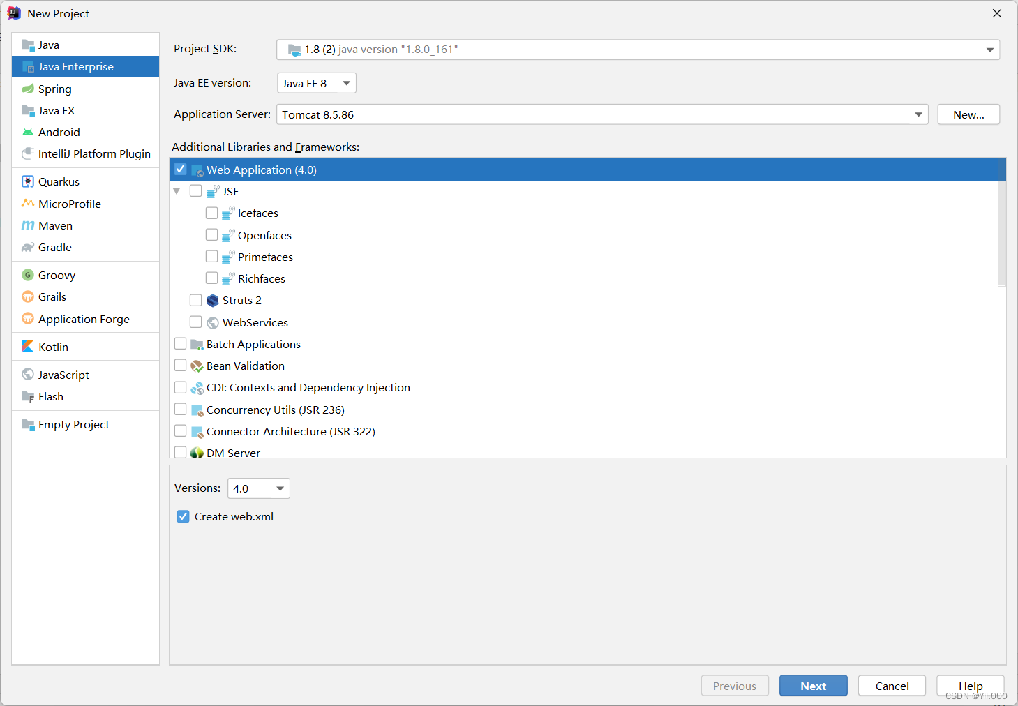
Task: Select Spring project type
Action: click(x=86, y=89)
